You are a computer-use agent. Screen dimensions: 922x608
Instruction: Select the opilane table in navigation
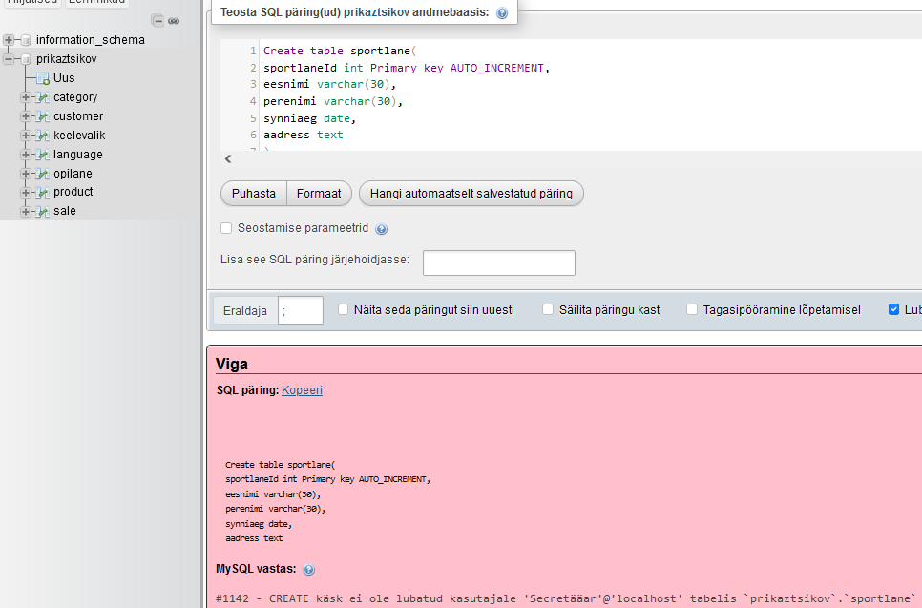click(73, 174)
